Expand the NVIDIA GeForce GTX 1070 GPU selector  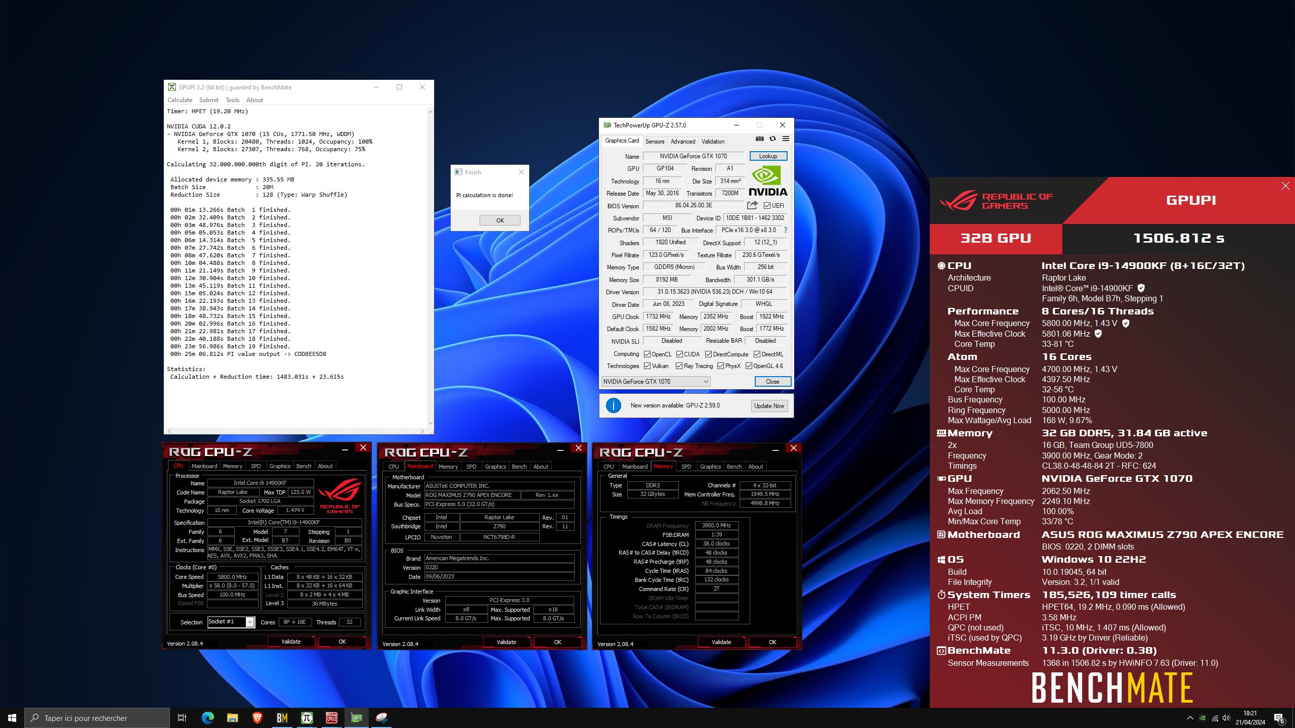[656, 382]
